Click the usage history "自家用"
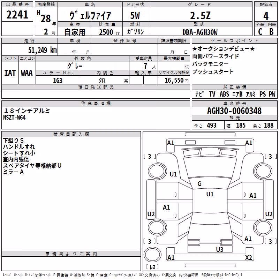 pos(75,32)
